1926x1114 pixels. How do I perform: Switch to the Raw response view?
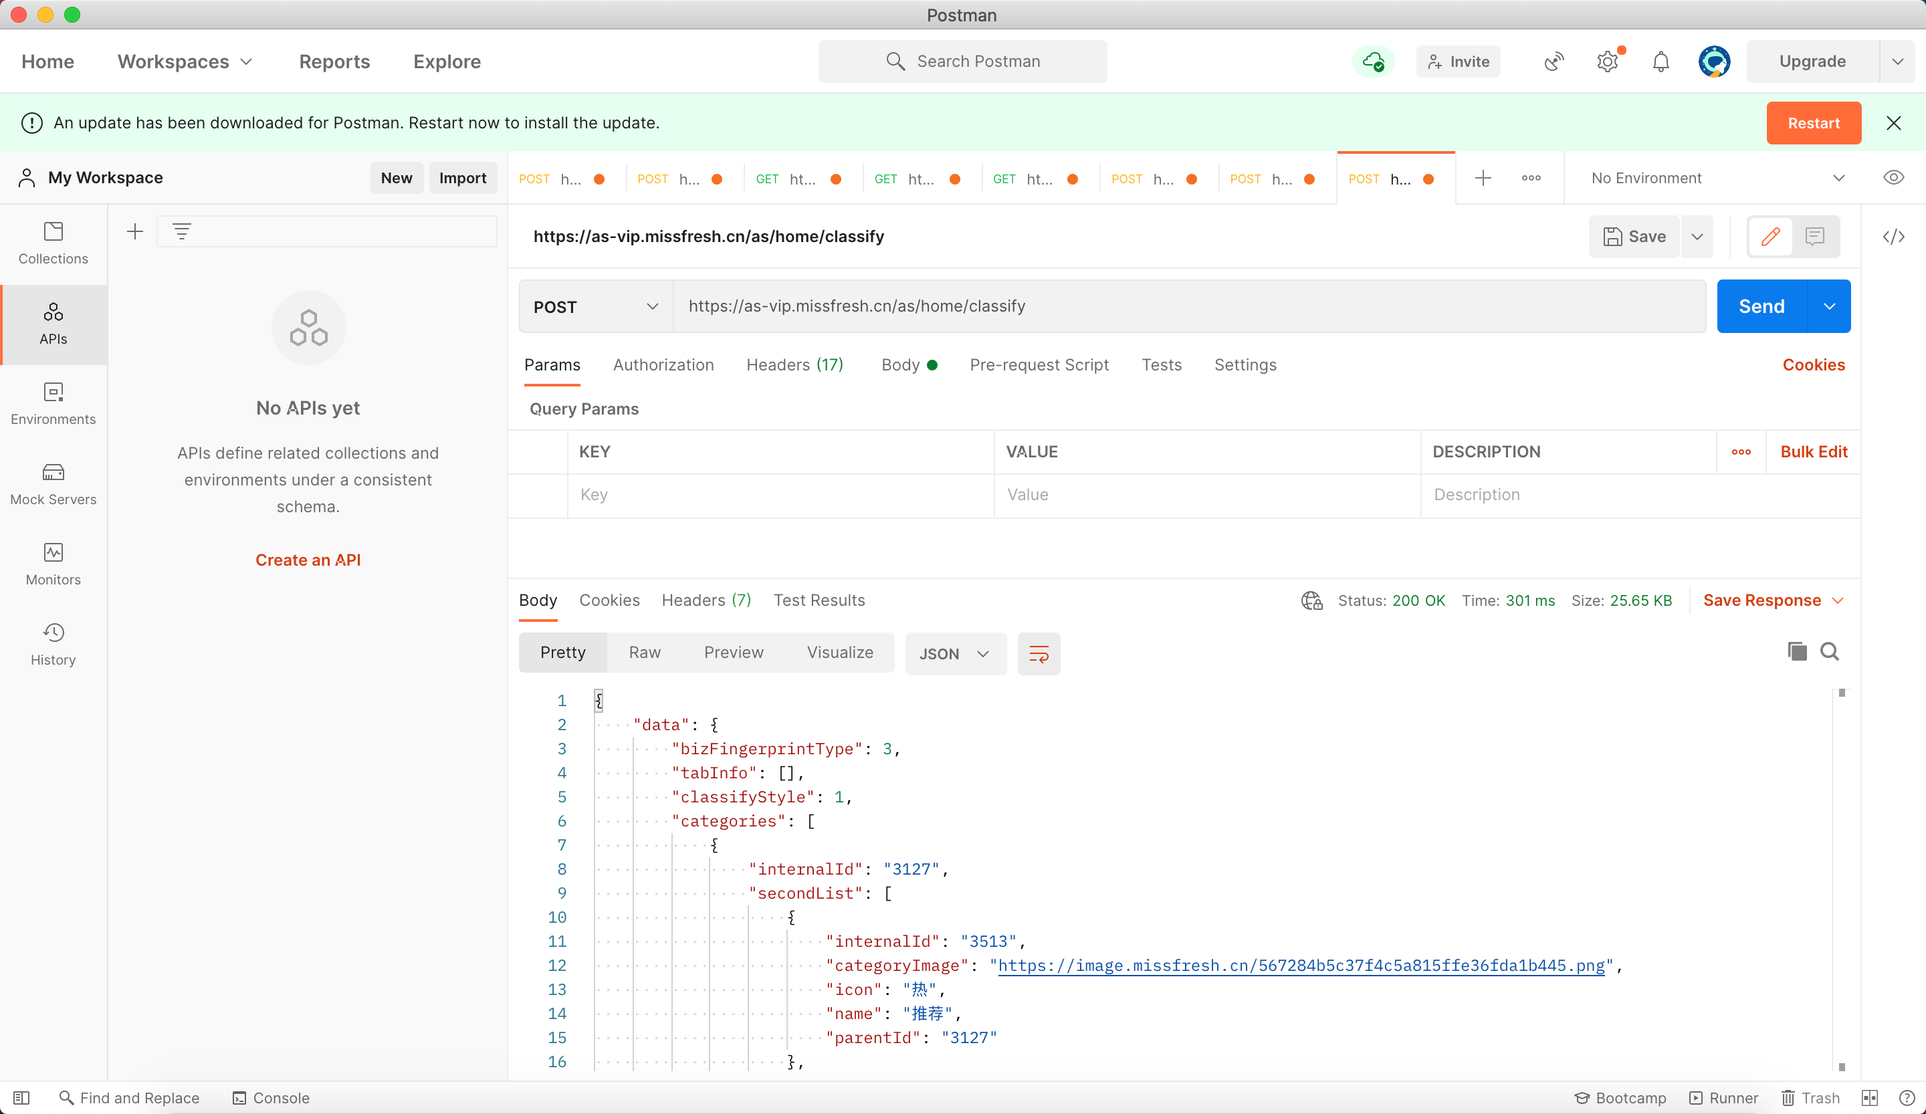tap(644, 653)
